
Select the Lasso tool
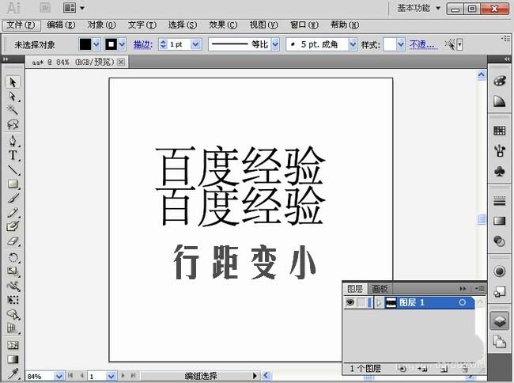pyautogui.click(x=13, y=124)
